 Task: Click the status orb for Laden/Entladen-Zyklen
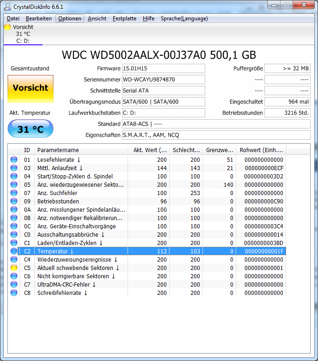[14, 243]
